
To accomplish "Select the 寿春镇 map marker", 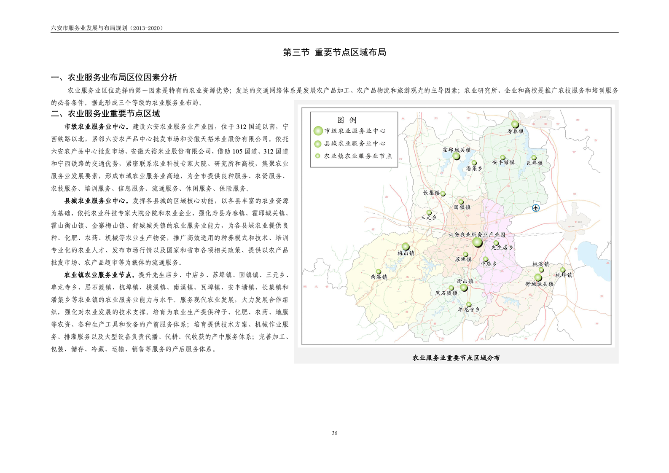I will 515,124.
